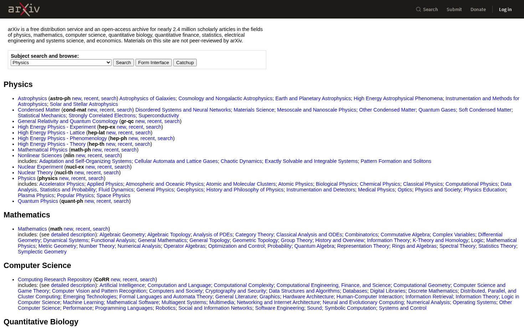Click the "new" link for astro-ph

click(x=77, y=98)
